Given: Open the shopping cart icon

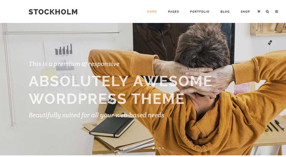Looking at the screenshot, I should pos(259,12).
